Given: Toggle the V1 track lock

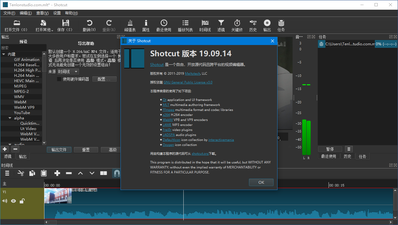Looking at the screenshot, I should click(22, 201).
